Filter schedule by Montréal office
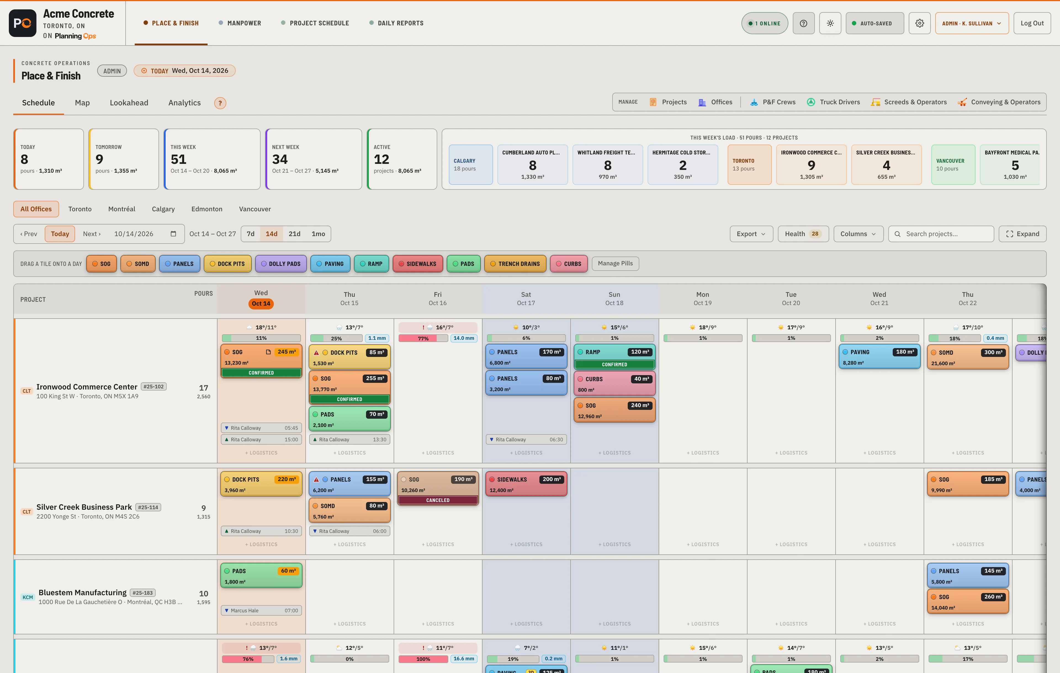The height and width of the screenshot is (673, 1060). (121, 209)
